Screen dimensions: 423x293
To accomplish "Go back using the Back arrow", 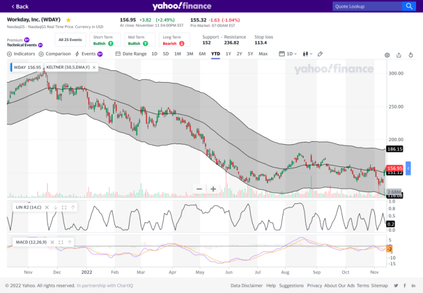I will [20, 6].
